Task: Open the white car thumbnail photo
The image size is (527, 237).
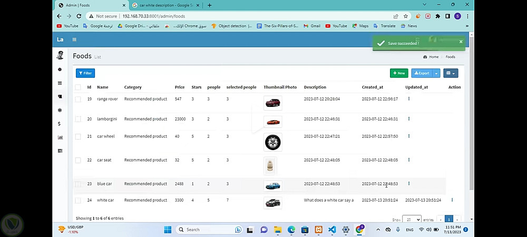Action: [x=272, y=203]
